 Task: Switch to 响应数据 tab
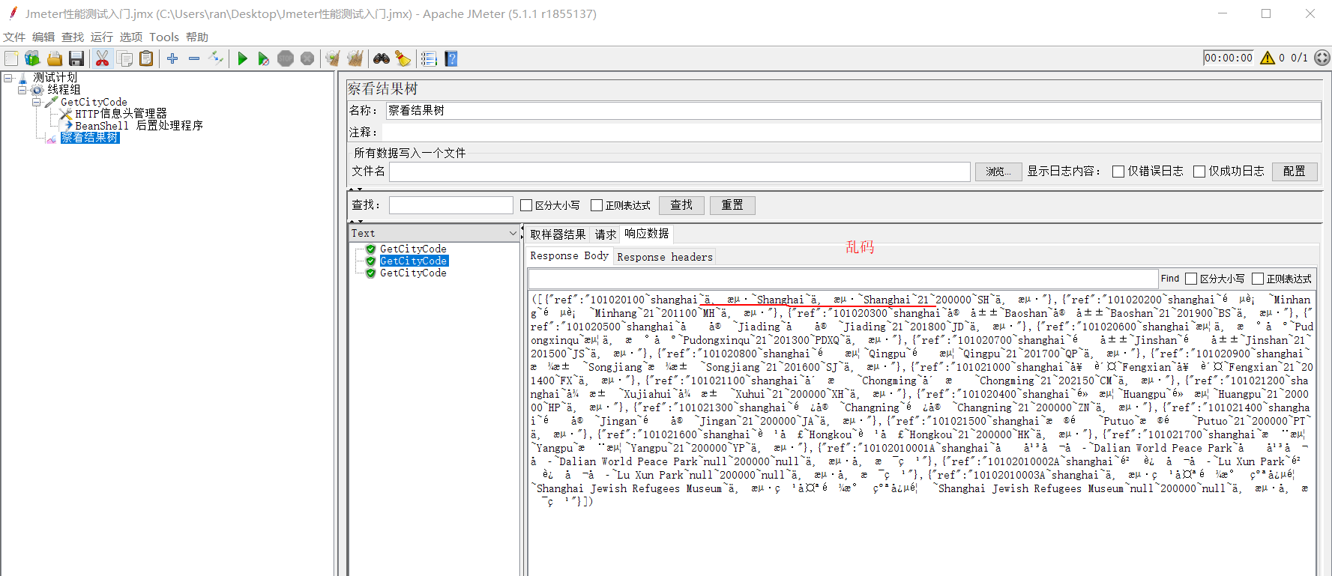(647, 234)
